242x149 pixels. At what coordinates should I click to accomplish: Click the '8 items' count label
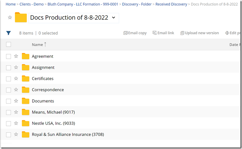click(26, 33)
